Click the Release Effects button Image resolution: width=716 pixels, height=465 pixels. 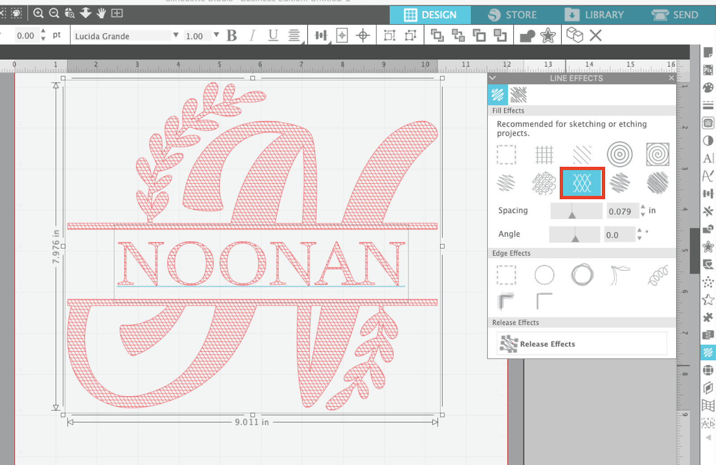click(x=582, y=344)
